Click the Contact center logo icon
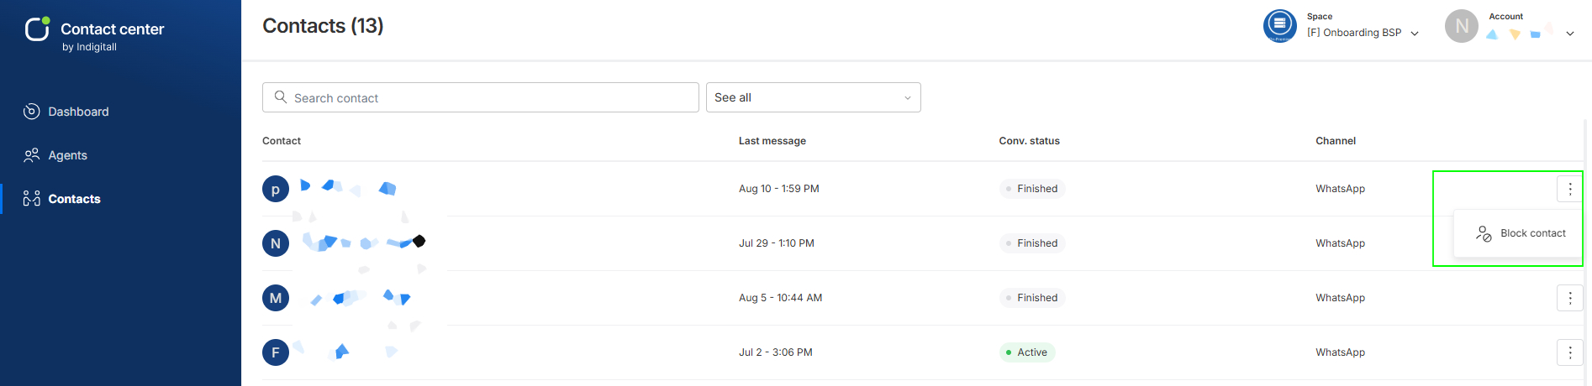Viewport: 1592px width, 386px height. pyautogui.click(x=37, y=29)
